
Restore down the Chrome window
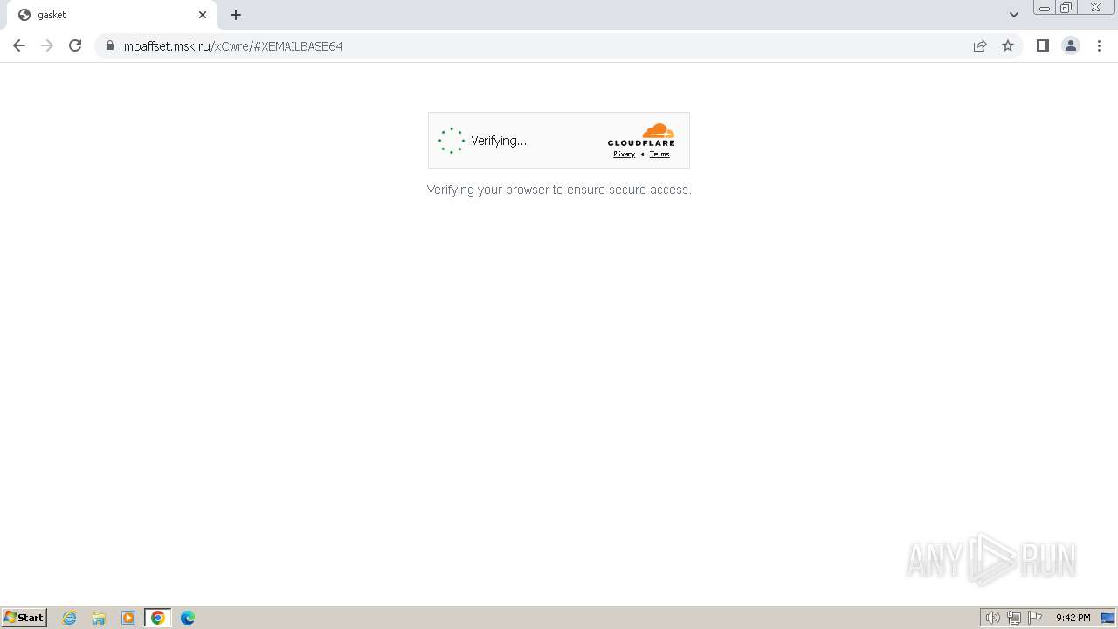click(1066, 8)
